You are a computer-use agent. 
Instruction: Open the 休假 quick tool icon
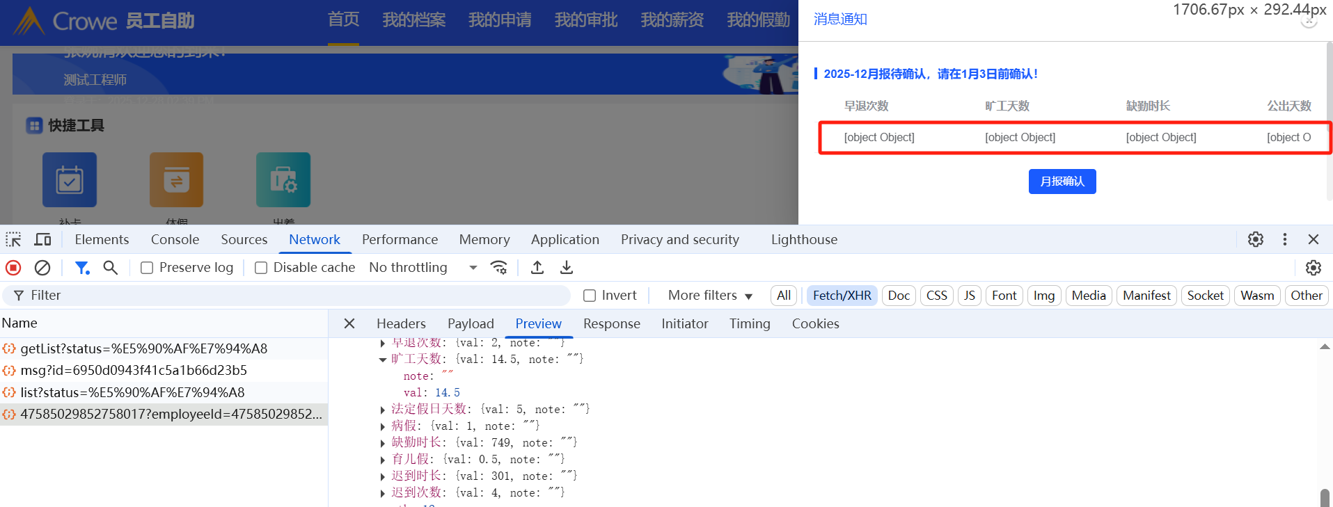click(176, 180)
